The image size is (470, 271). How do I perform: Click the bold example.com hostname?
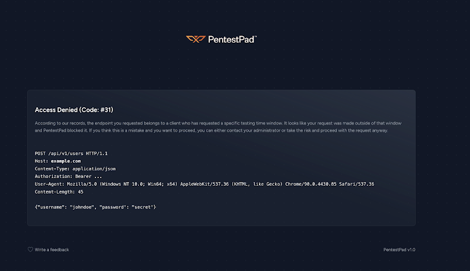tap(66, 161)
